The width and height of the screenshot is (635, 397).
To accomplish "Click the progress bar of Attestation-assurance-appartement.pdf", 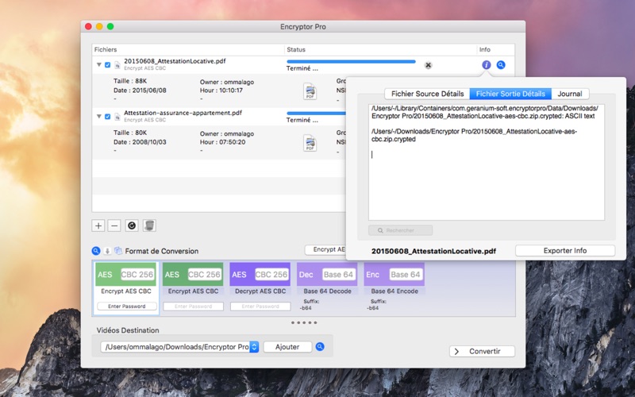I will click(x=316, y=114).
